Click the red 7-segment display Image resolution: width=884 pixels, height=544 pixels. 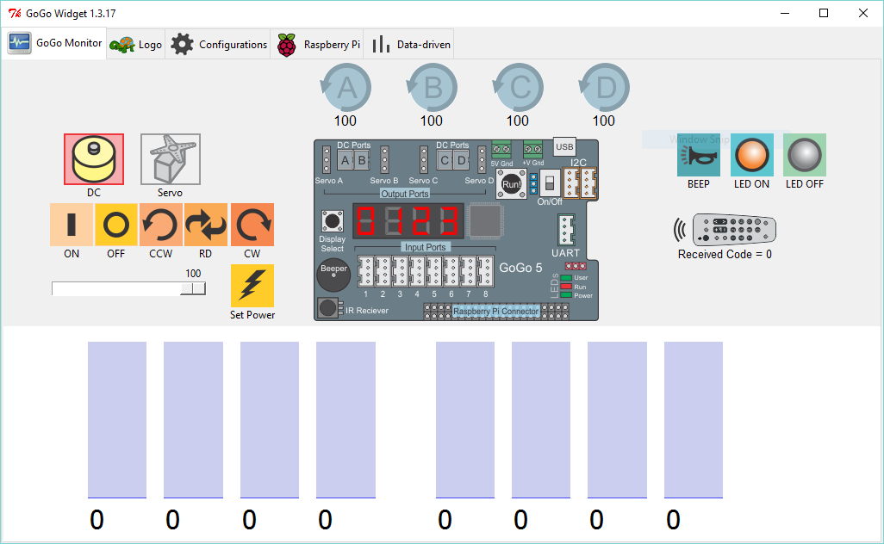(408, 220)
